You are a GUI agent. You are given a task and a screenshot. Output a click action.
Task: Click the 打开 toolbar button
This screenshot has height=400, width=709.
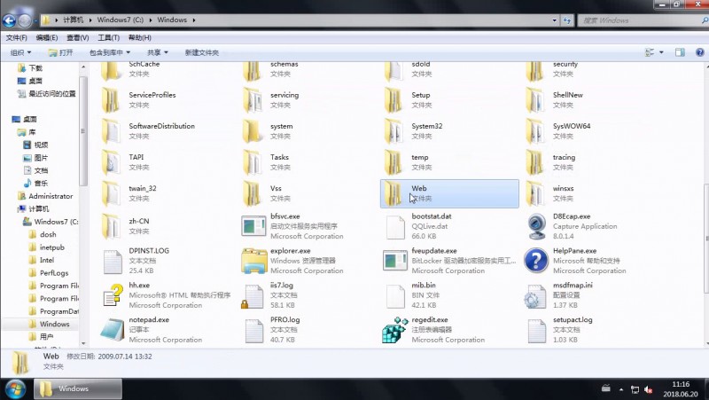tap(60, 52)
